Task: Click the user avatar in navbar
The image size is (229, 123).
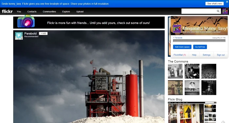Action: [225, 11]
